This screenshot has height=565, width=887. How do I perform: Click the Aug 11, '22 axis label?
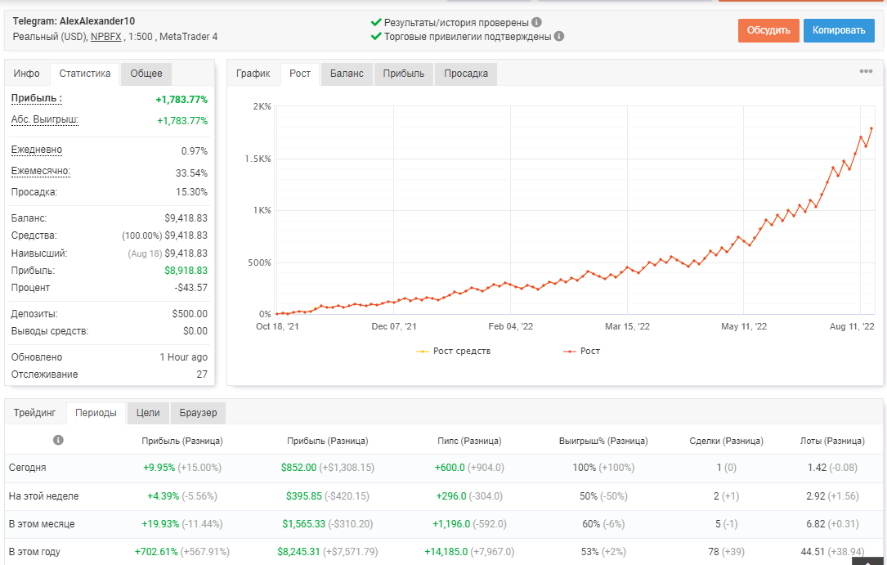(x=852, y=326)
